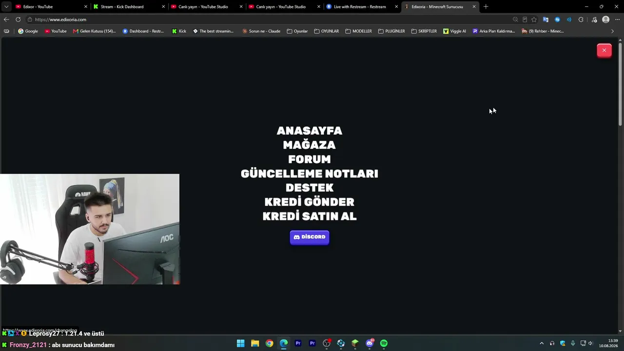Viewport: 624px width, 351px height.
Task: Open Spotify from the taskbar
Action: pyautogui.click(x=384, y=343)
